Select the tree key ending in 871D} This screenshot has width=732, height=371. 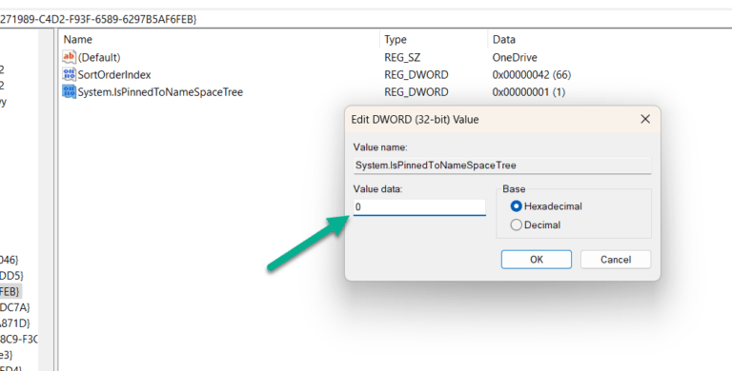tap(15, 323)
